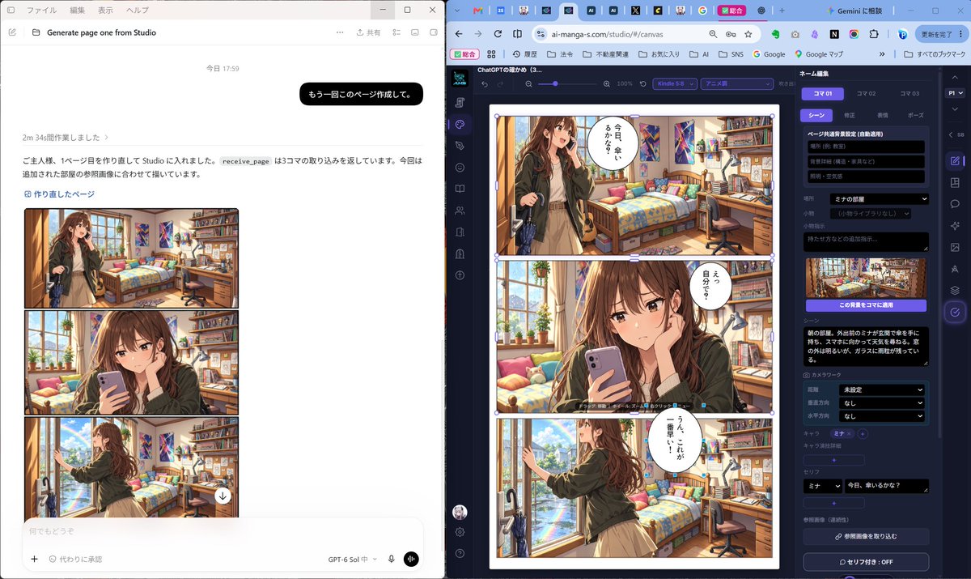This screenshot has height=579, width=971.
Task: Click the 場所 (例: 教室) input field
Action: click(x=866, y=147)
